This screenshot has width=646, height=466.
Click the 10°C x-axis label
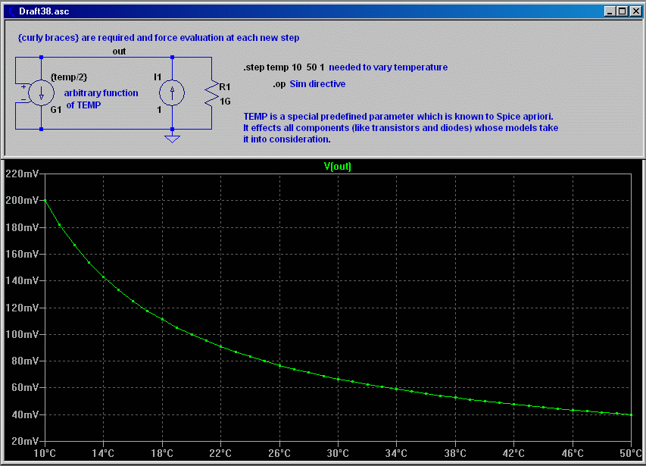click(45, 454)
